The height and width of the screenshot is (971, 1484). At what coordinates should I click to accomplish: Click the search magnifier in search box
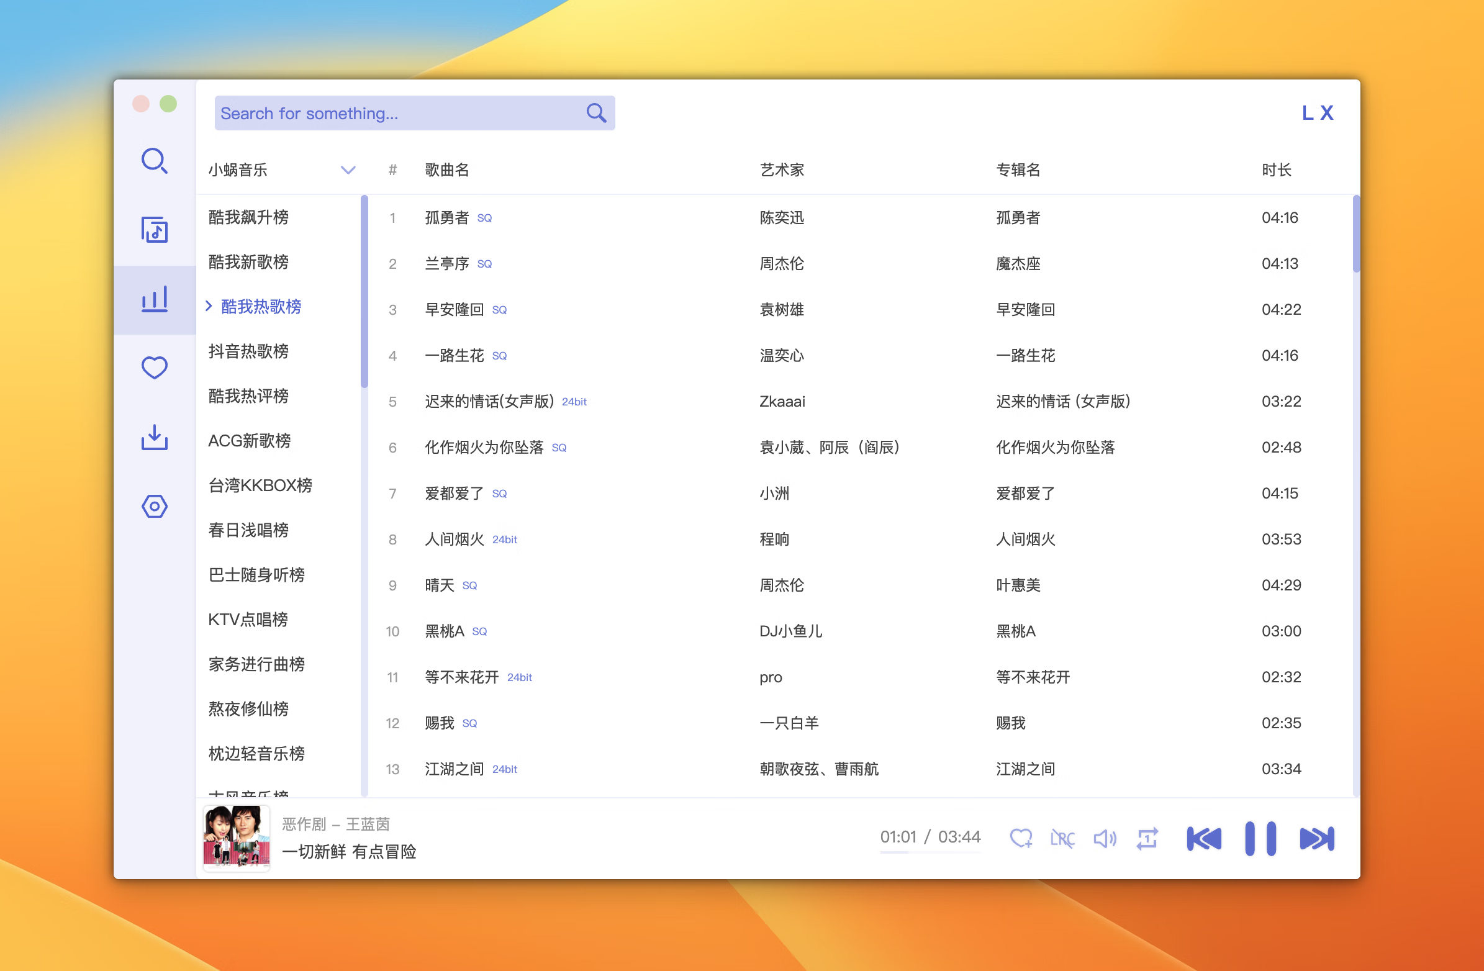click(x=596, y=113)
